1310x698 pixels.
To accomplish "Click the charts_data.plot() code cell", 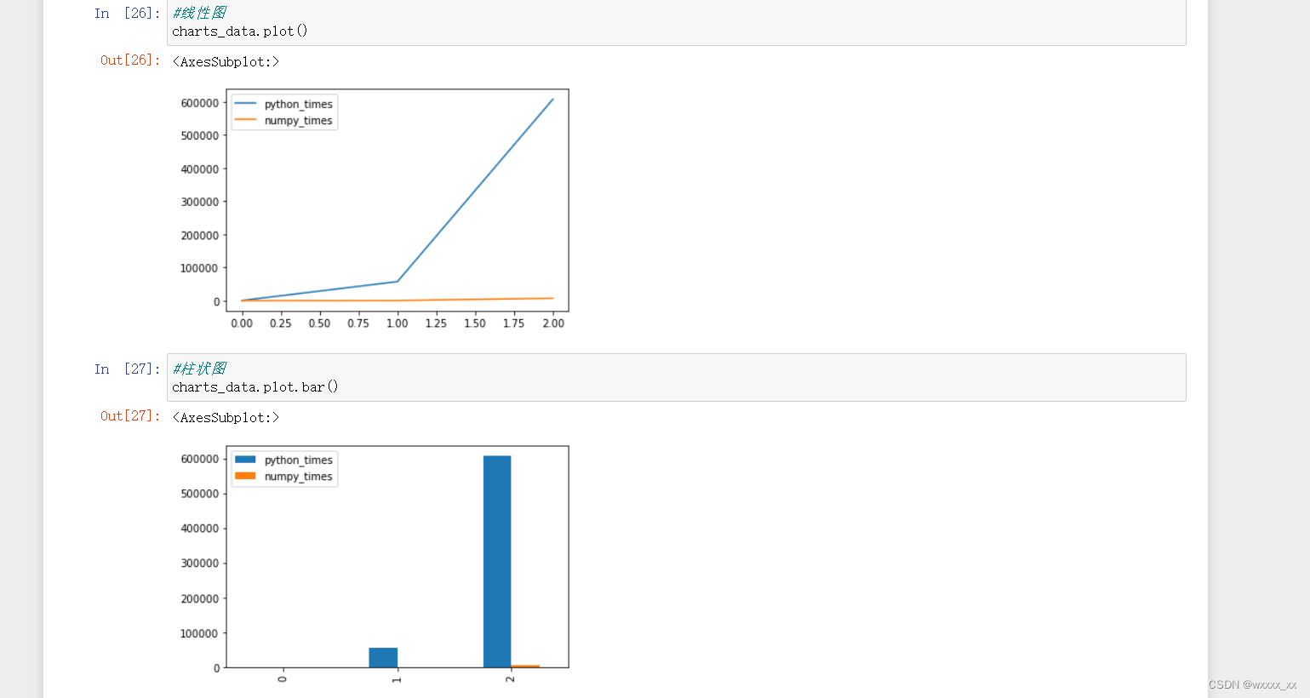I will (x=676, y=23).
